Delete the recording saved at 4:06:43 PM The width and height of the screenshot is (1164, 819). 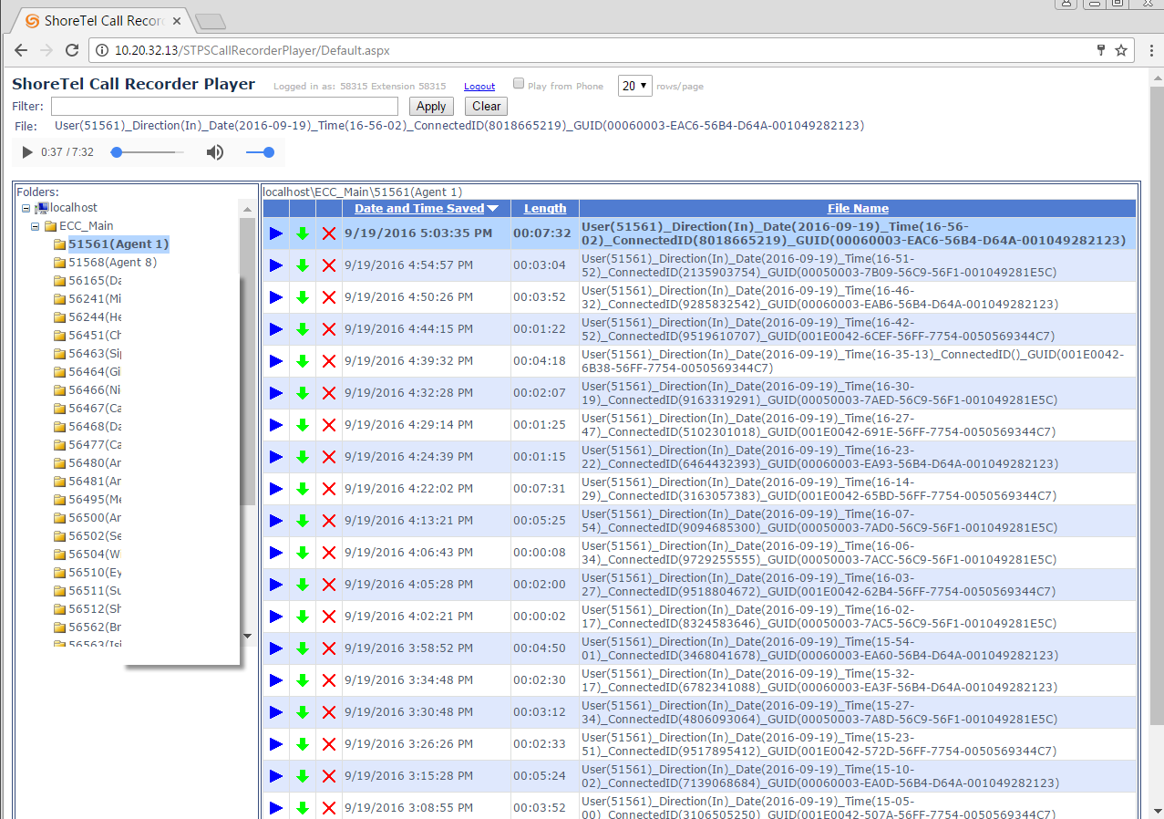pos(329,553)
